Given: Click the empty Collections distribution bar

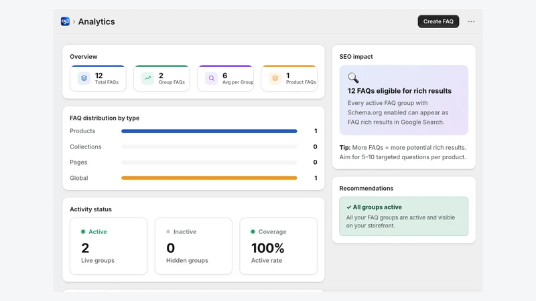Looking at the screenshot, I should 209,146.
